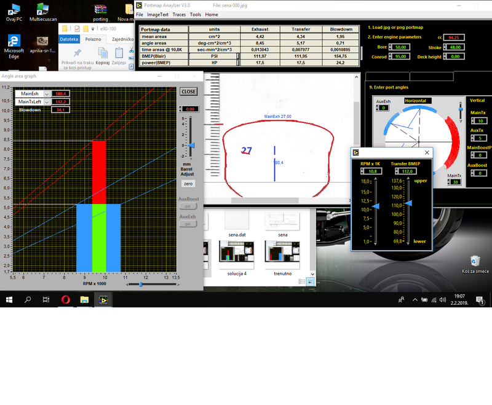The image size is (492, 405).
Task: Click the Stroke input field 48,00
Action: [x=455, y=47]
